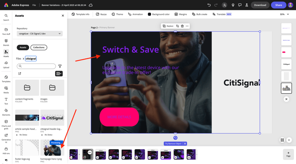Viewport: 296px width, 164px height.
Task: Open the comments icon
Action: click(x=240, y=5)
